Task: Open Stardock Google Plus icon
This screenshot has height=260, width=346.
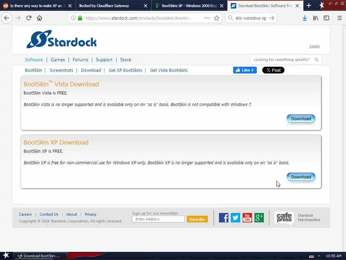Action: [259, 218]
